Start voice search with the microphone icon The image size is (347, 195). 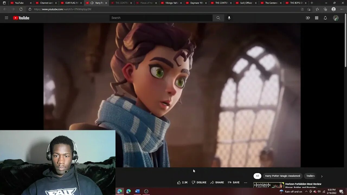[229, 18]
